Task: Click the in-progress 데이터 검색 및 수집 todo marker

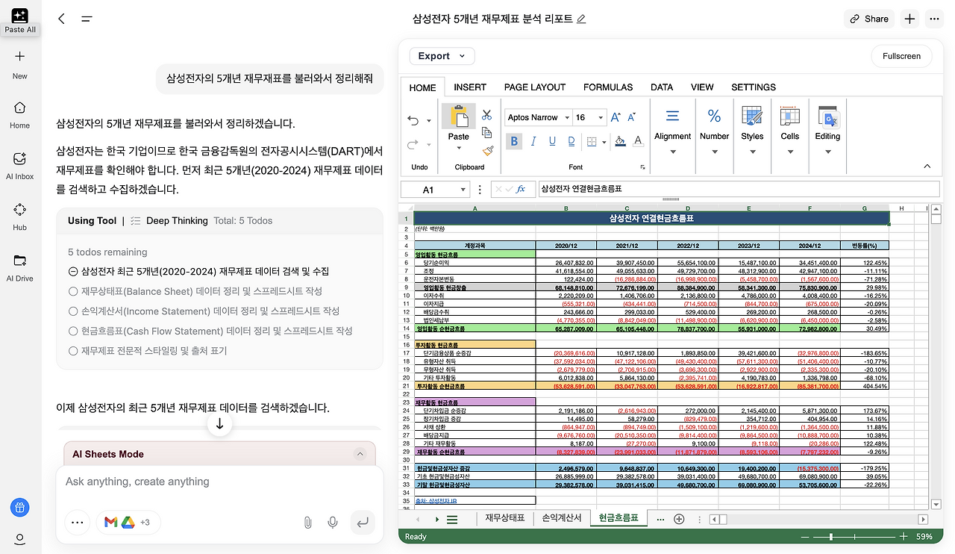Action: (x=73, y=272)
